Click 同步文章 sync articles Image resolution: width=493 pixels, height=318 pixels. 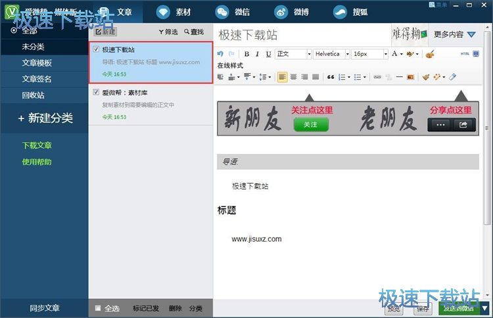pyautogui.click(x=44, y=308)
